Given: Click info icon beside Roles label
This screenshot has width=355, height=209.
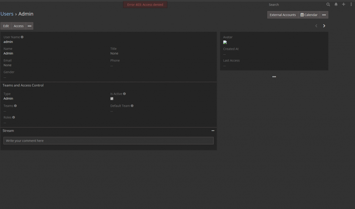Looking at the screenshot, I should pyautogui.click(x=14, y=117).
